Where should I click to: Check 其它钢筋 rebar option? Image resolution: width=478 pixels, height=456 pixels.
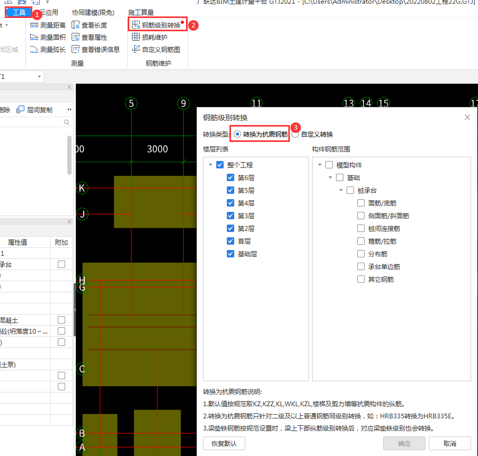click(x=361, y=279)
